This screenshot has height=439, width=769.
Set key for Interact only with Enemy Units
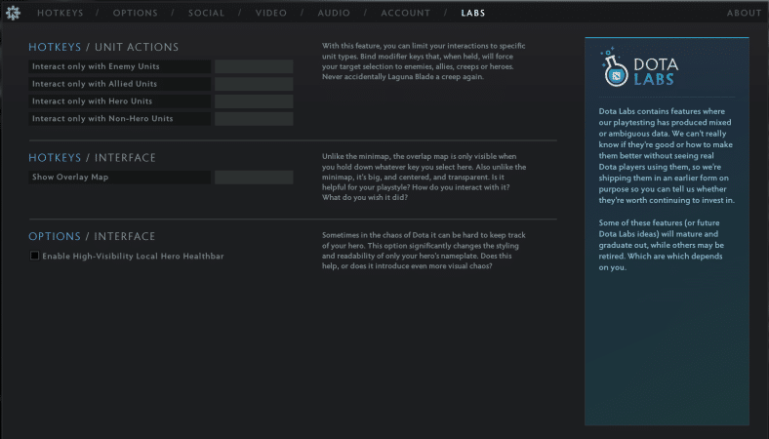(x=254, y=66)
